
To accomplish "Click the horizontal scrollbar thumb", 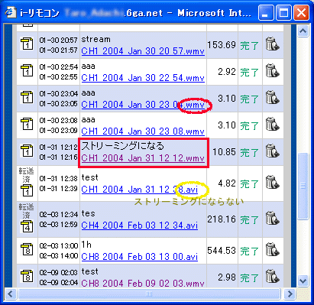I will click(x=149, y=294).
